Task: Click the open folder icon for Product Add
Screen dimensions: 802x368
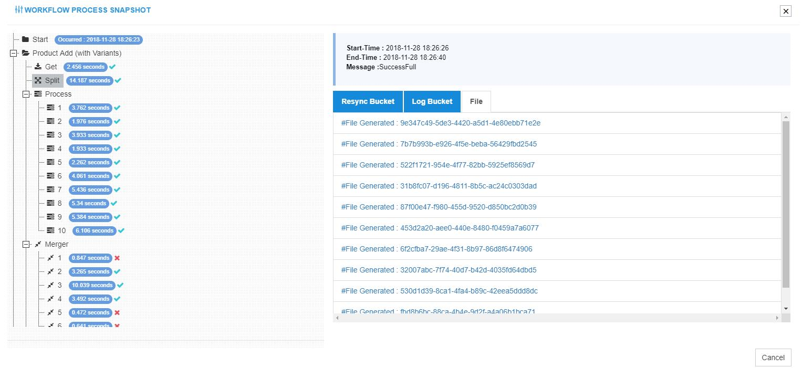Action: coord(25,53)
